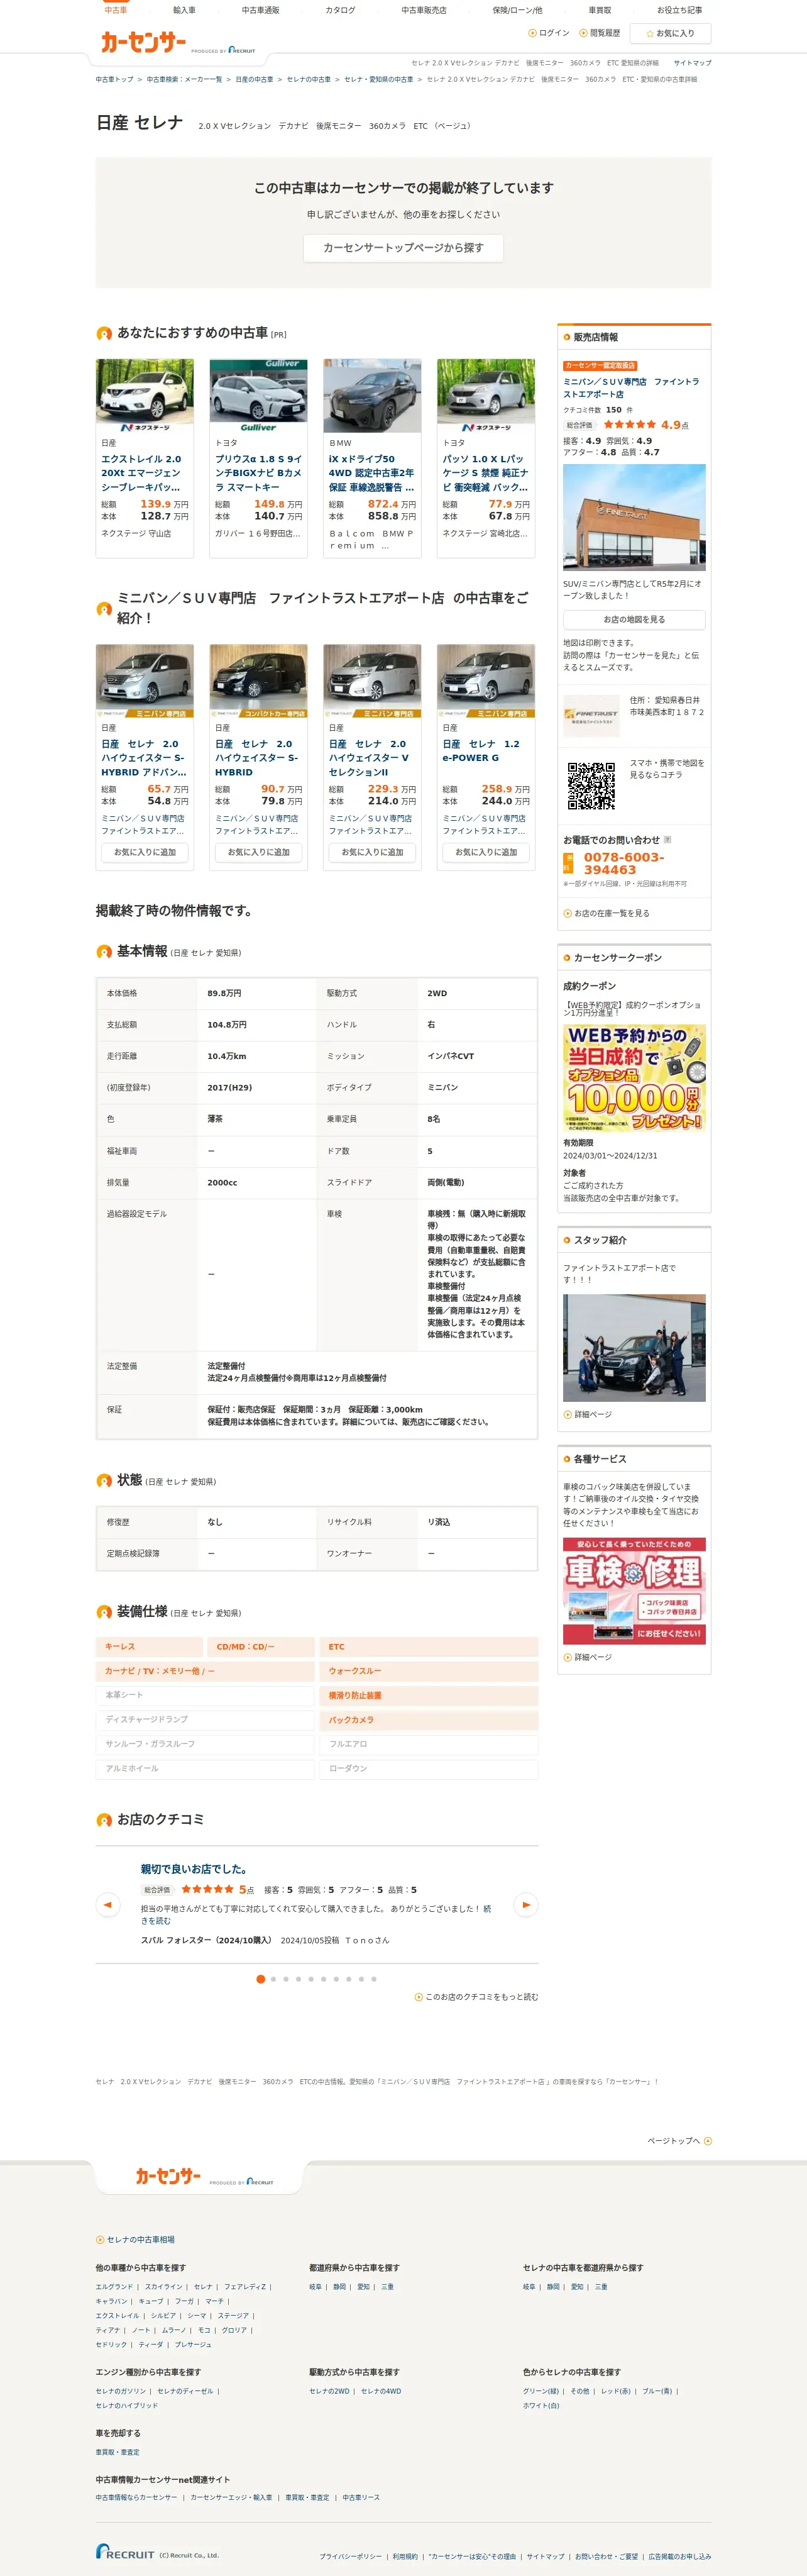Click the star お気に入り button in header
Image resolution: width=807 pixels, height=2576 pixels.
coord(670,33)
